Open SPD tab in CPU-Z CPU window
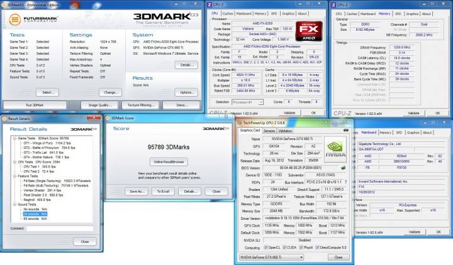 tap(274, 14)
